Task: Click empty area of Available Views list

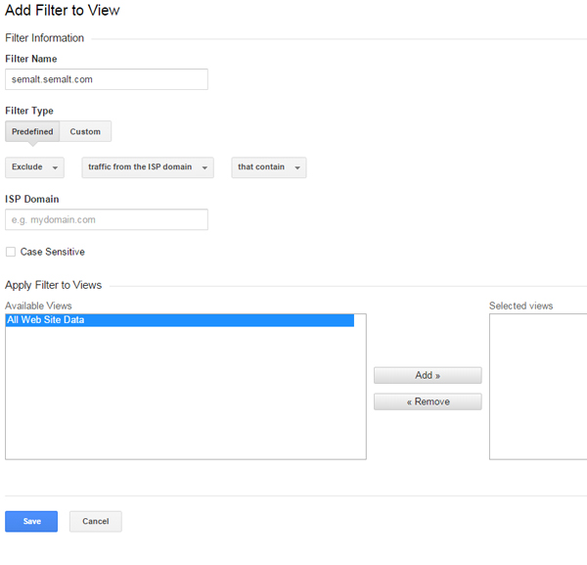Action: click(x=185, y=401)
